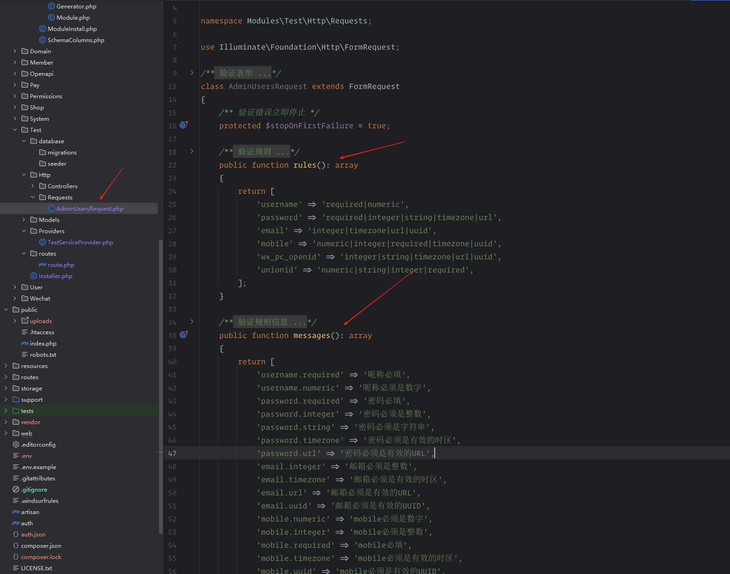The image size is (730, 574).
Task: Expand the Controllers folder
Action: pyautogui.click(x=33, y=186)
